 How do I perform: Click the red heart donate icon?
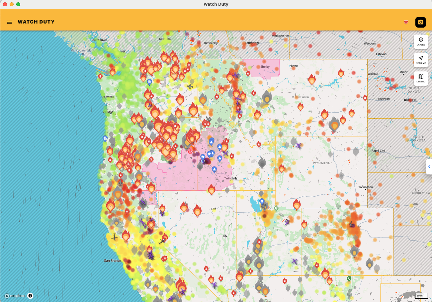point(406,22)
